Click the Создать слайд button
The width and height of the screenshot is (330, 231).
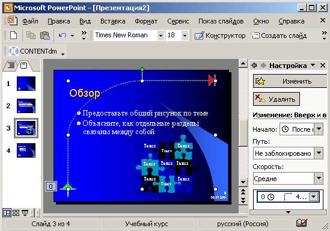[280, 35]
